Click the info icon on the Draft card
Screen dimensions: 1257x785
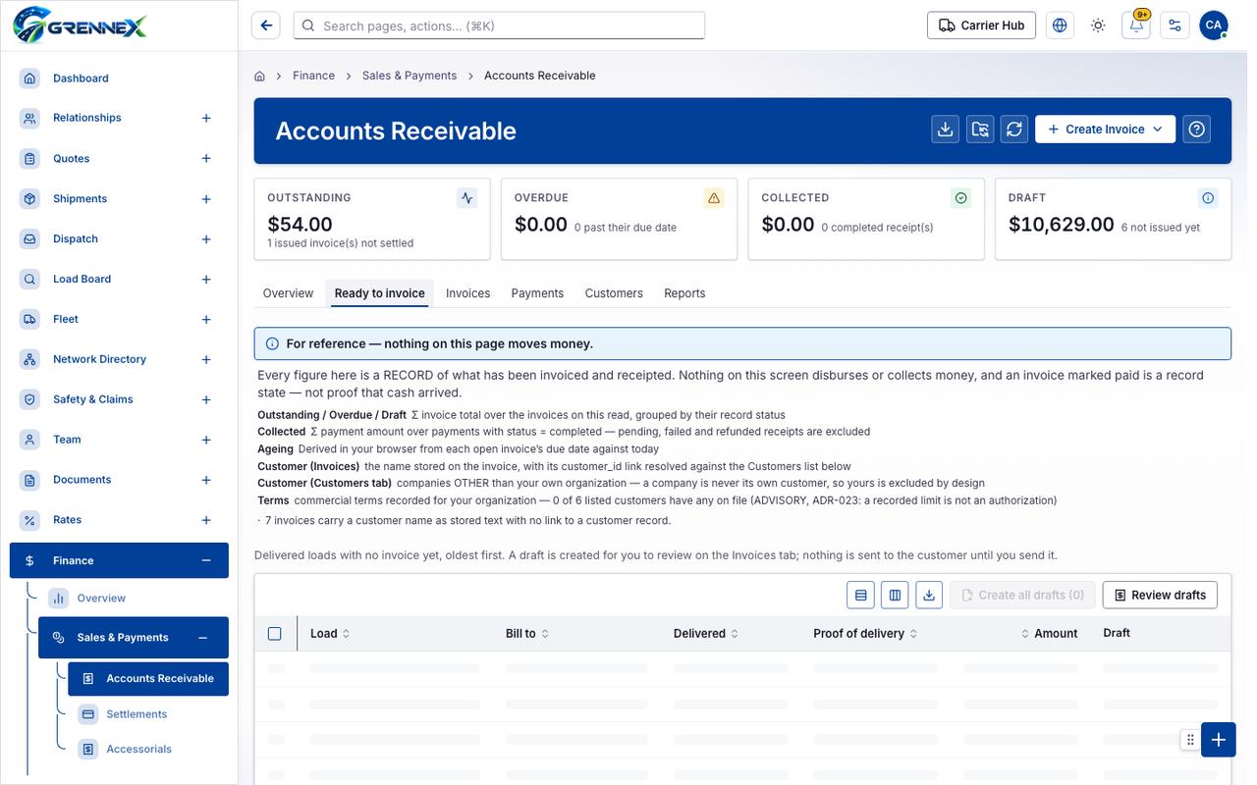click(x=1208, y=198)
